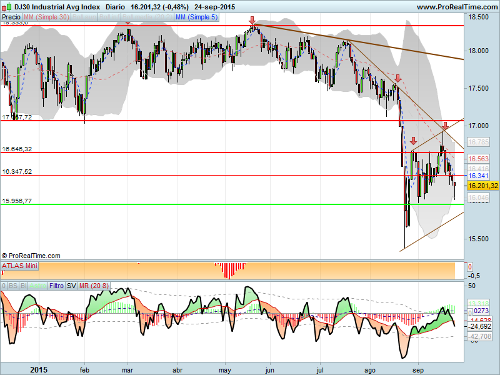Click the 15.500 price scale label
The height and width of the screenshot is (375, 500).
pos(478,239)
